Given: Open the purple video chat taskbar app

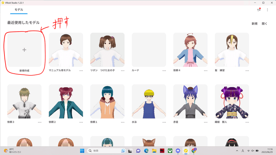Looking at the screenshot, I should tap(138, 151).
